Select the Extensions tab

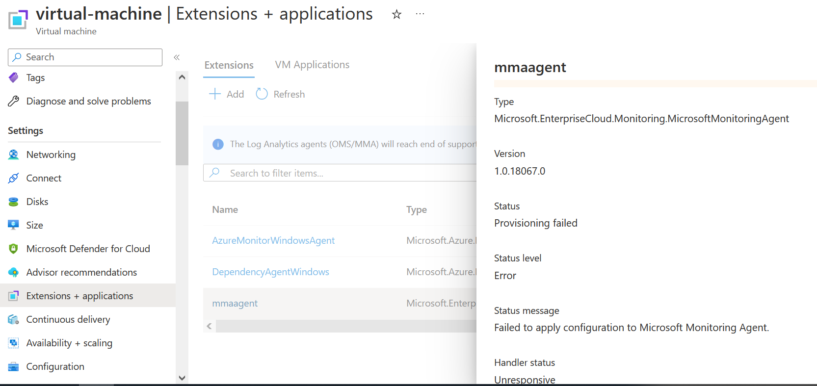coord(229,65)
